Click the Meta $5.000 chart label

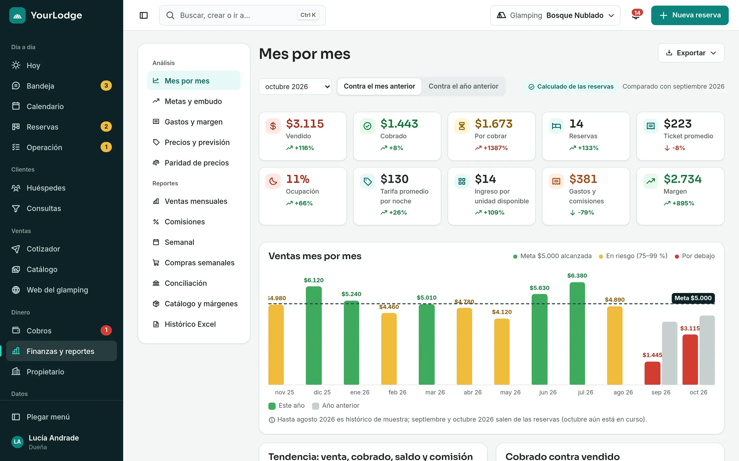point(693,298)
